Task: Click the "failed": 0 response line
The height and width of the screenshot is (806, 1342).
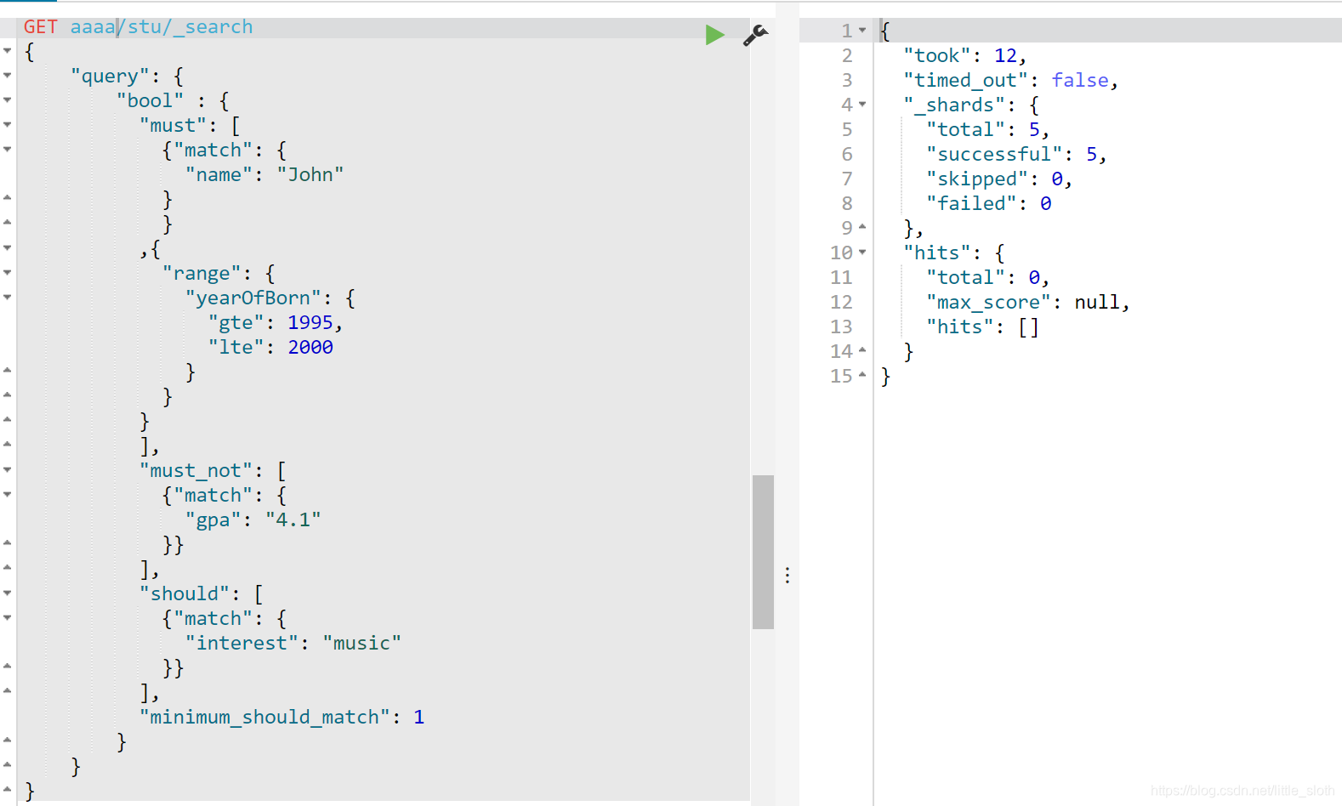Action: 989,203
